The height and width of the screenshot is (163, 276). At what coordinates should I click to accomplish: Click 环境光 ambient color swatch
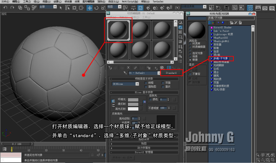click(x=133, y=100)
